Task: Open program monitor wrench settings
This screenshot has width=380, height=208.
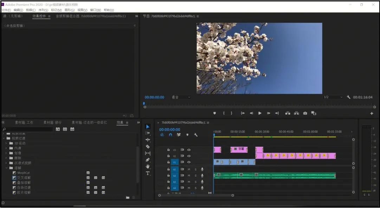Action: 348,97
